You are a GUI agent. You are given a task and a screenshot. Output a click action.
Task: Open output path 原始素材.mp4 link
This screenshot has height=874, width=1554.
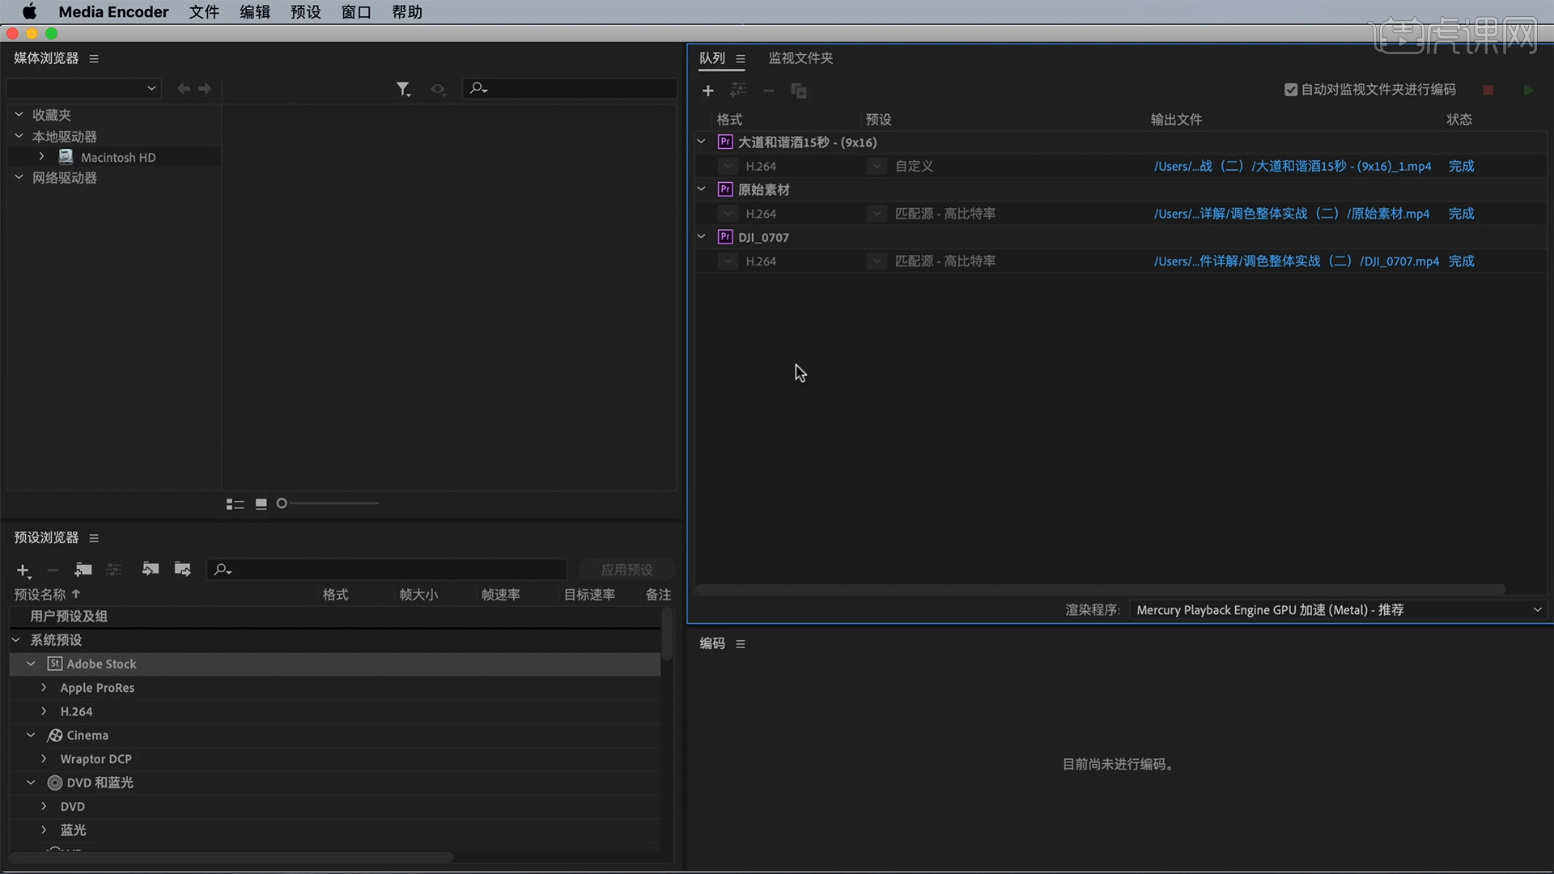coord(1292,214)
